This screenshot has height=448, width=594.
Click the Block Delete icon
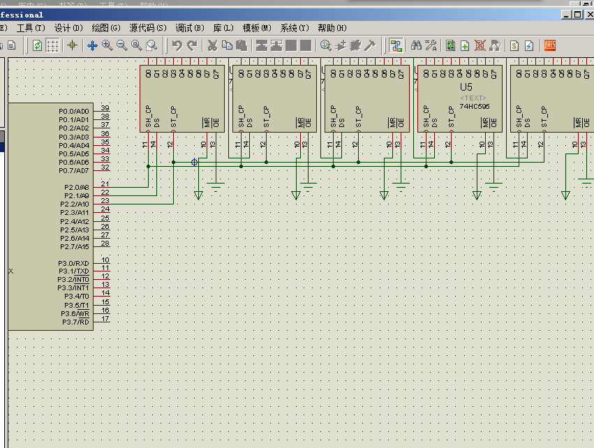(x=306, y=46)
